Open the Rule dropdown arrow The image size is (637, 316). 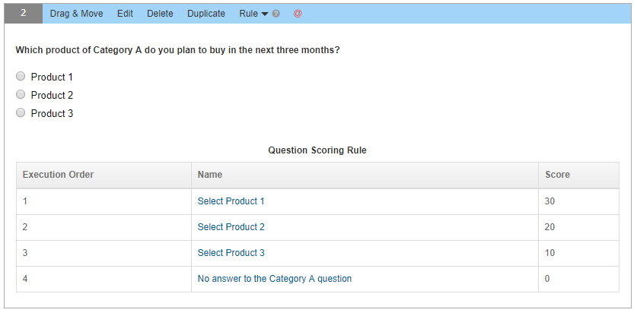pos(265,14)
